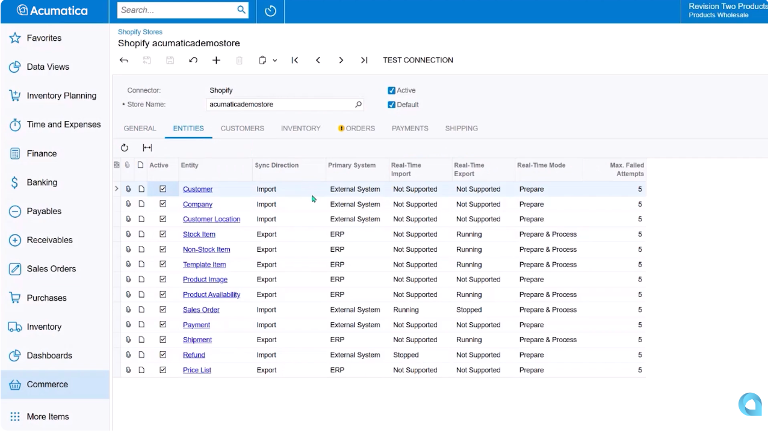Go to the last record using navigation arrows
This screenshot has height=433, width=768.
click(x=364, y=60)
